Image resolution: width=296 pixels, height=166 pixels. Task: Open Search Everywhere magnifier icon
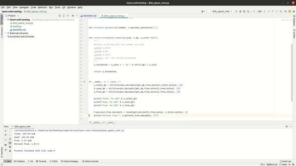click(286, 12)
